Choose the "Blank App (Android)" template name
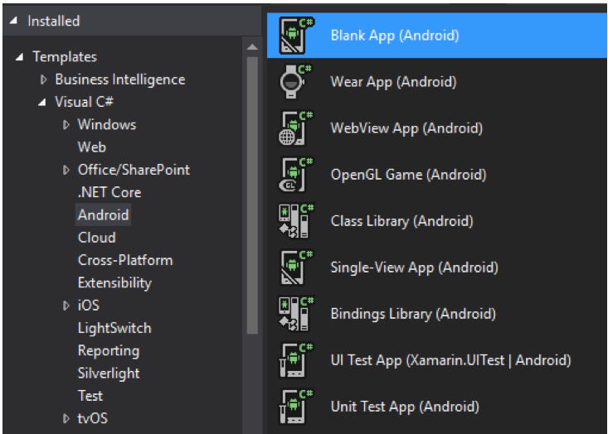 click(395, 36)
